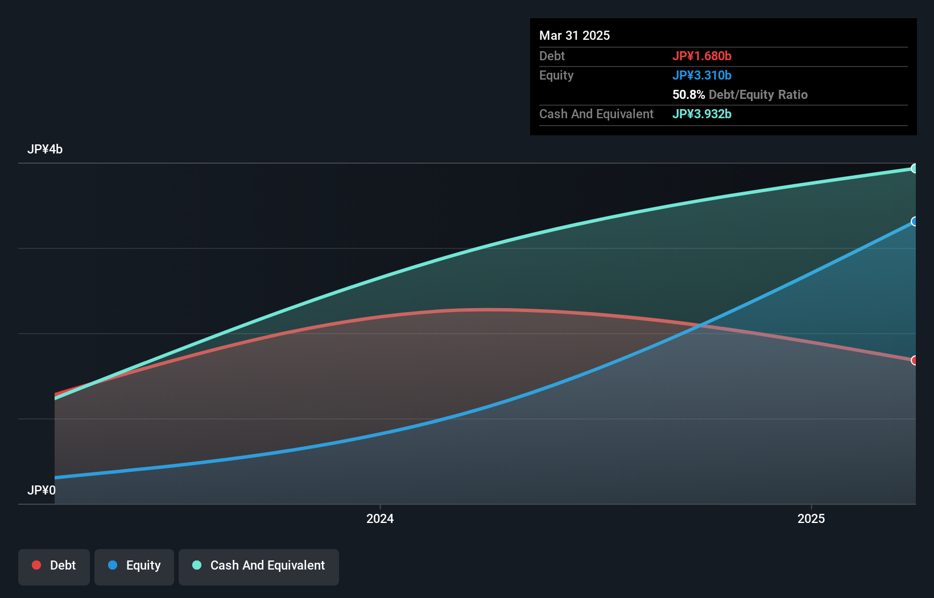Screen dimensions: 934x598
Task: Click the red Debt data point marker
Action: [x=914, y=360]
